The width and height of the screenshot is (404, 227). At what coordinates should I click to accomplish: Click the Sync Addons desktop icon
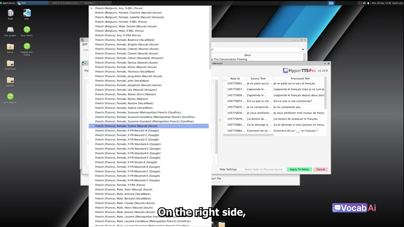(x=10, y=98)
